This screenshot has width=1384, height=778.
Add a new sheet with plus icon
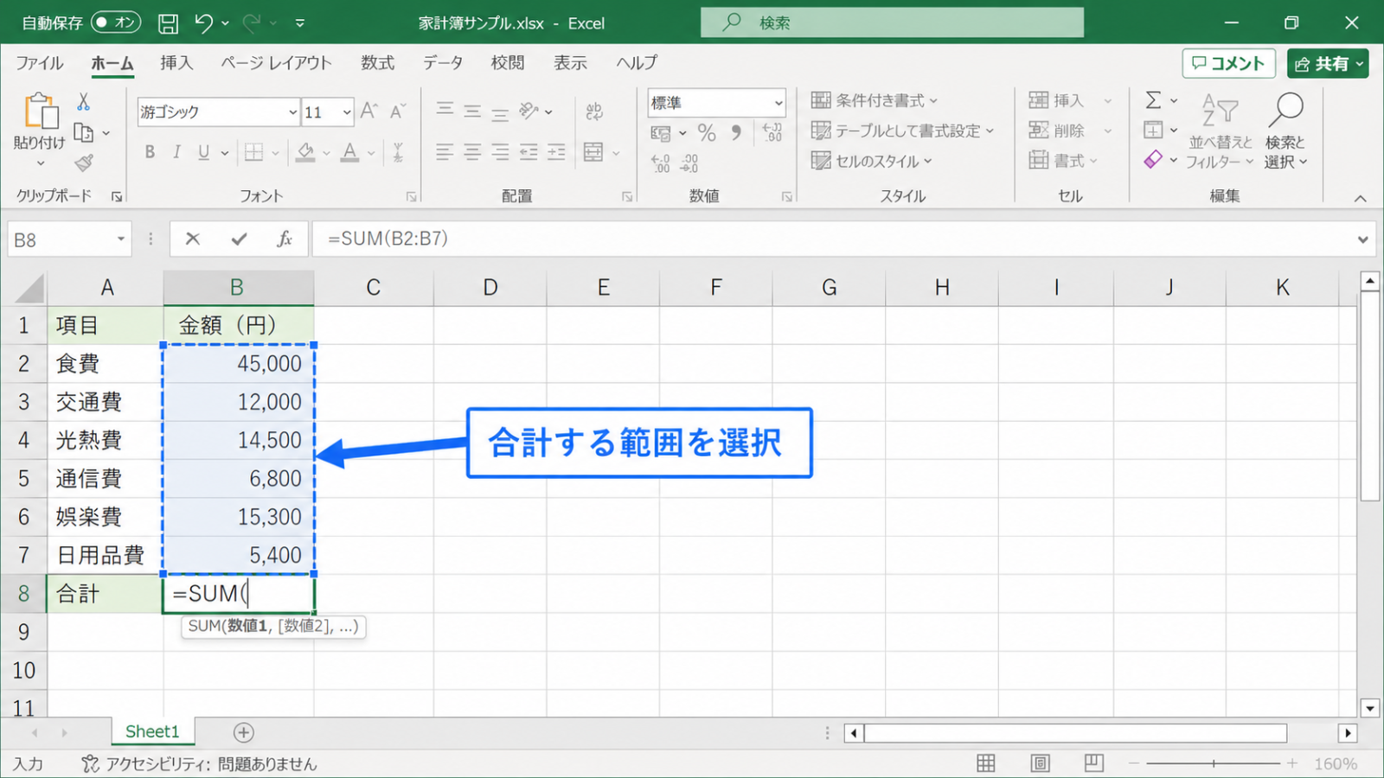[x=244, y=732]
